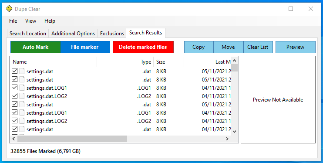This screenshot has width=323, height=163.
Task: Click .LOG1 type cell in row dated 04/11/2021 1
Action: click(x=144, y=88)
